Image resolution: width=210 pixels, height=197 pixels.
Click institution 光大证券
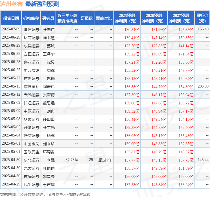32,168
